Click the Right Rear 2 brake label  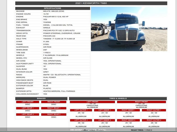point(54,114)
